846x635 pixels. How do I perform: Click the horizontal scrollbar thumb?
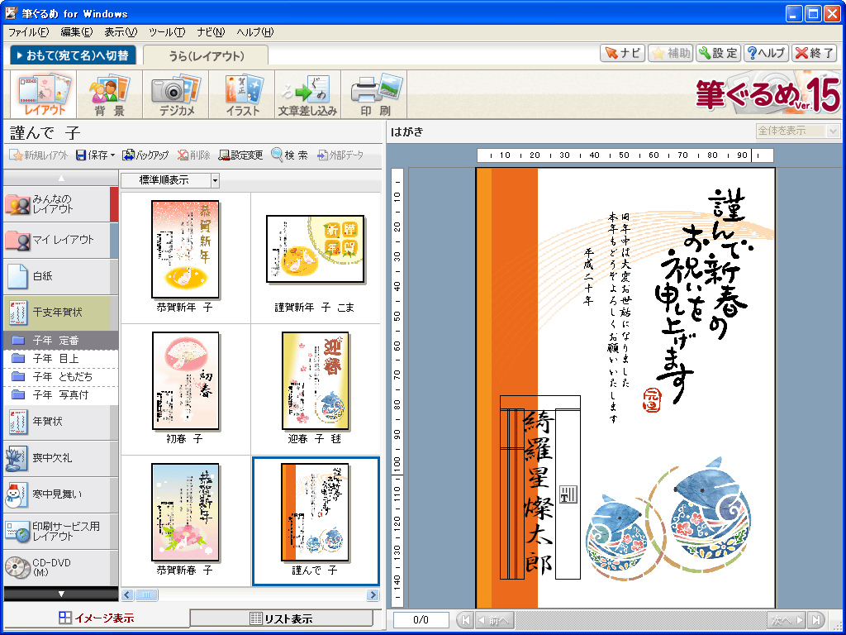tap(146, 595)
